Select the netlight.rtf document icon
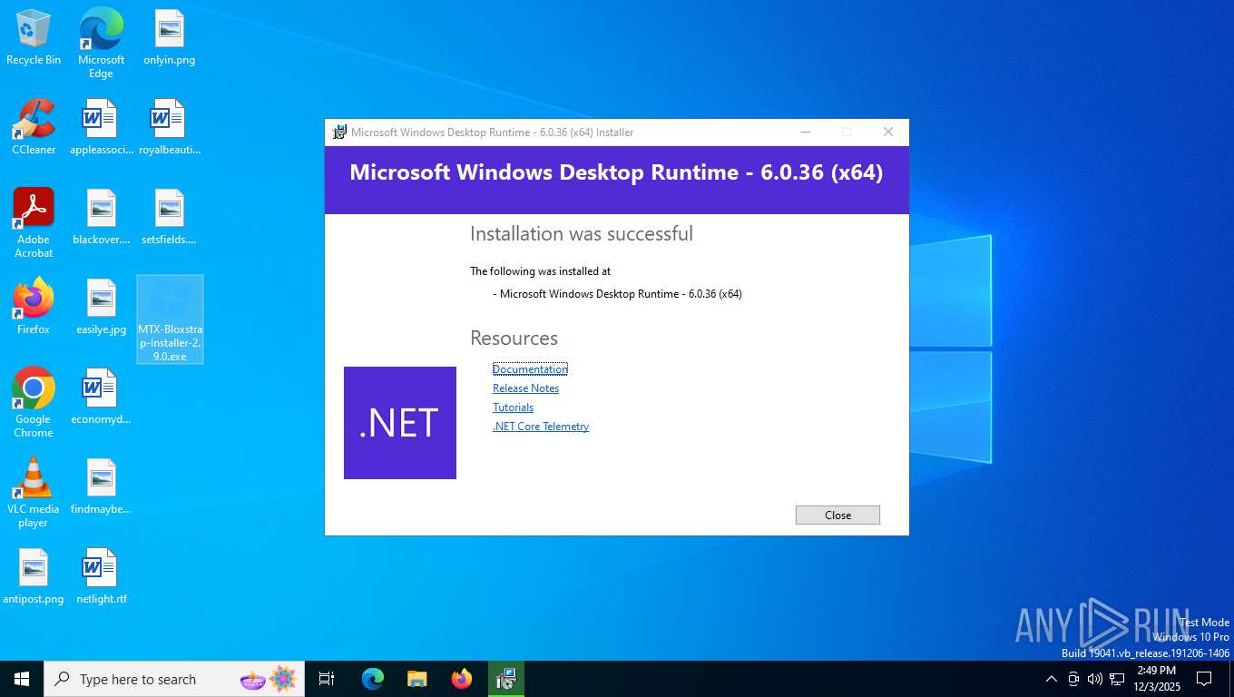 (x=101, y=576)
